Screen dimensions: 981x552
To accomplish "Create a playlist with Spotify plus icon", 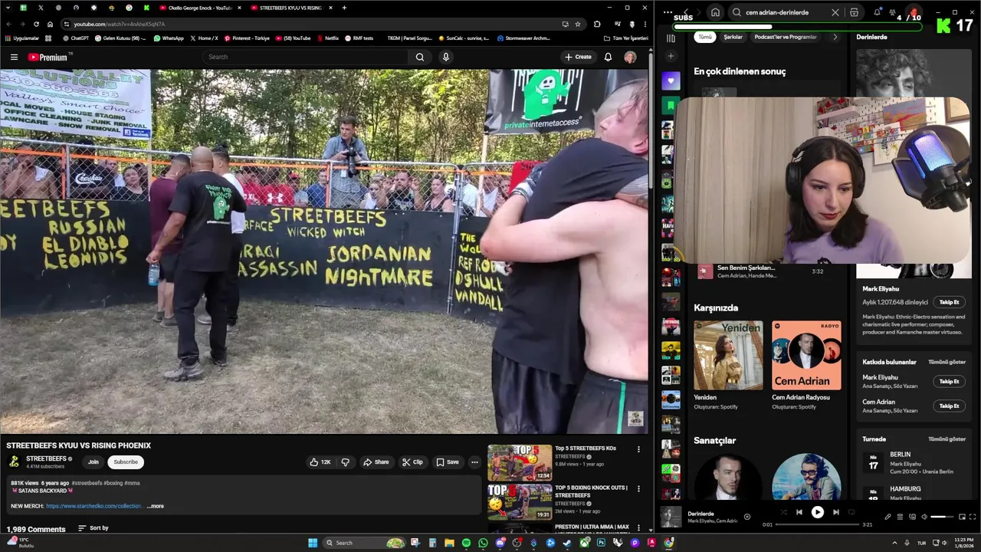I will 671,56.
